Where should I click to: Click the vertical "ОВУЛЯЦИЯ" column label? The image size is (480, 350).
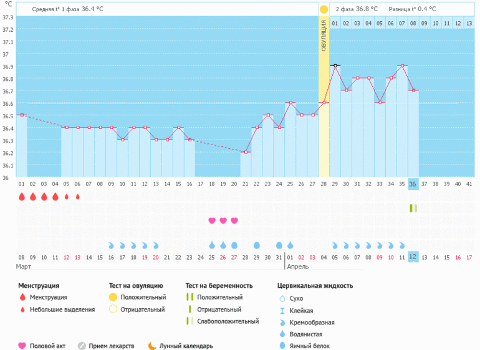click(324, 37)
